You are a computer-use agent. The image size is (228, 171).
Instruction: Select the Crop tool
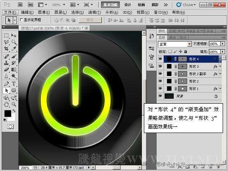click(x=6, y=49)
